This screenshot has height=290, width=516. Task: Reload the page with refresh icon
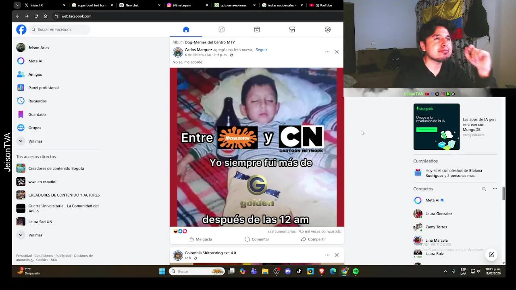(x=36, y=16)
